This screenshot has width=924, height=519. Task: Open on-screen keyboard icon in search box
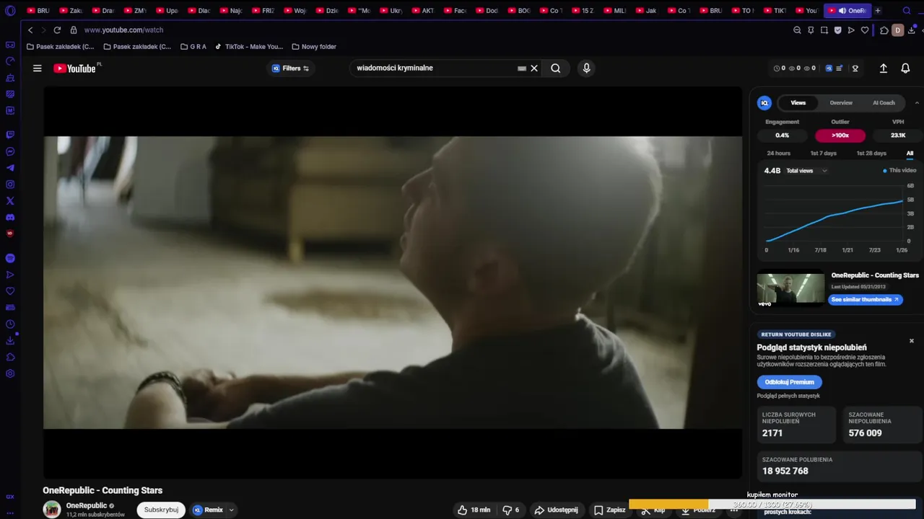[522, 68]
